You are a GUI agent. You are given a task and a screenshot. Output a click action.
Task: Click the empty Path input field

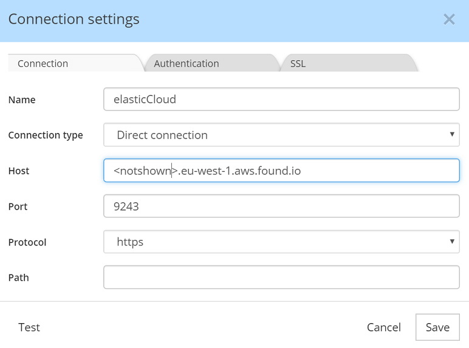point(281,278)
